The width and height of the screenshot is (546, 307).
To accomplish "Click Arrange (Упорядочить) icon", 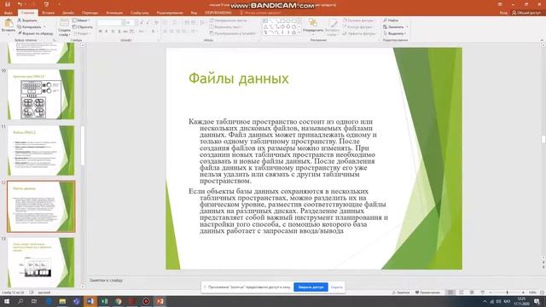I will point(313,24).
